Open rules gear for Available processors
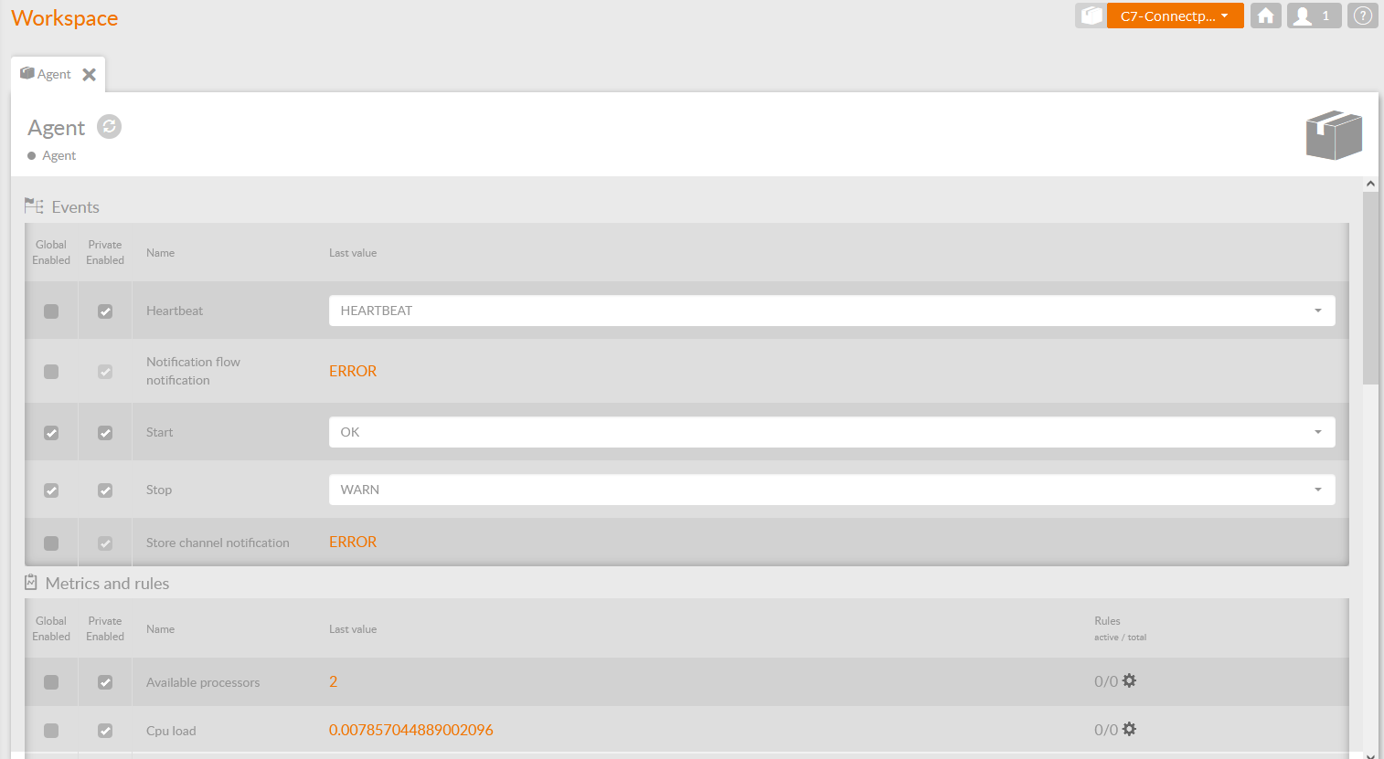The height and width of the screenshot is (759, 1384). (x=1129, y=681)
